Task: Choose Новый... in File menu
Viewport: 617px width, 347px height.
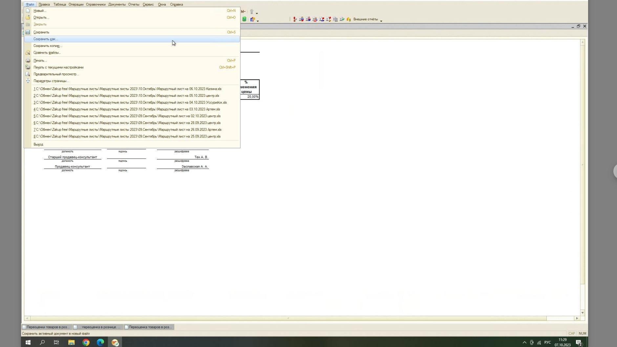Action: pyautogui.click(x=132, y=10)
